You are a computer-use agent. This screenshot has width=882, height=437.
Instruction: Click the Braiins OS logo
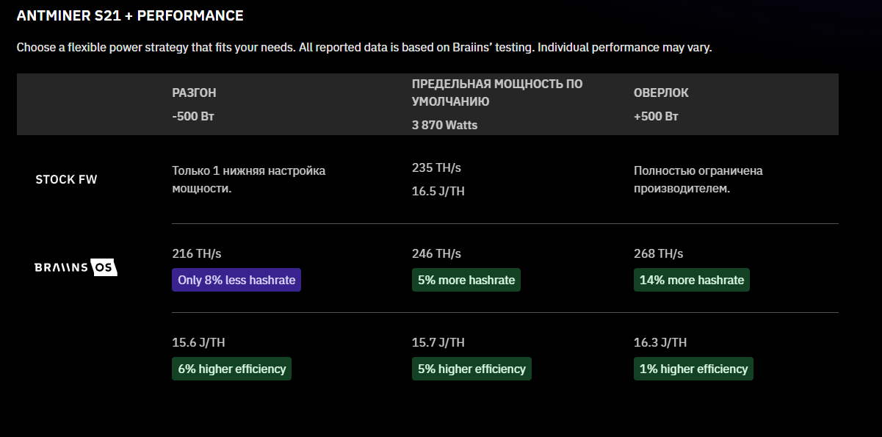click(x=76, y=268)
